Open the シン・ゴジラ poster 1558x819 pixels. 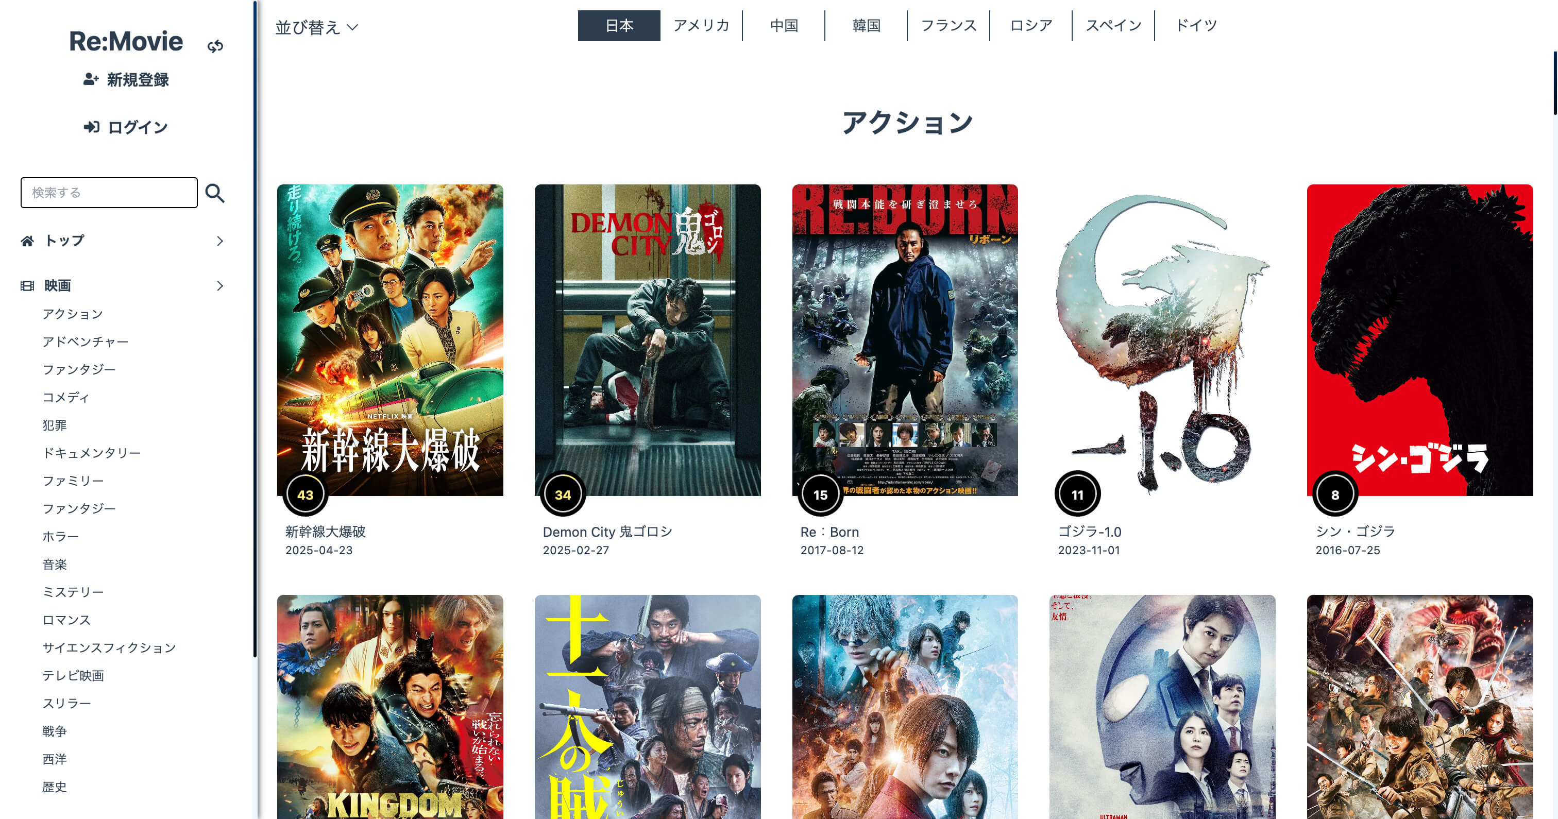tap(1420, 340)
